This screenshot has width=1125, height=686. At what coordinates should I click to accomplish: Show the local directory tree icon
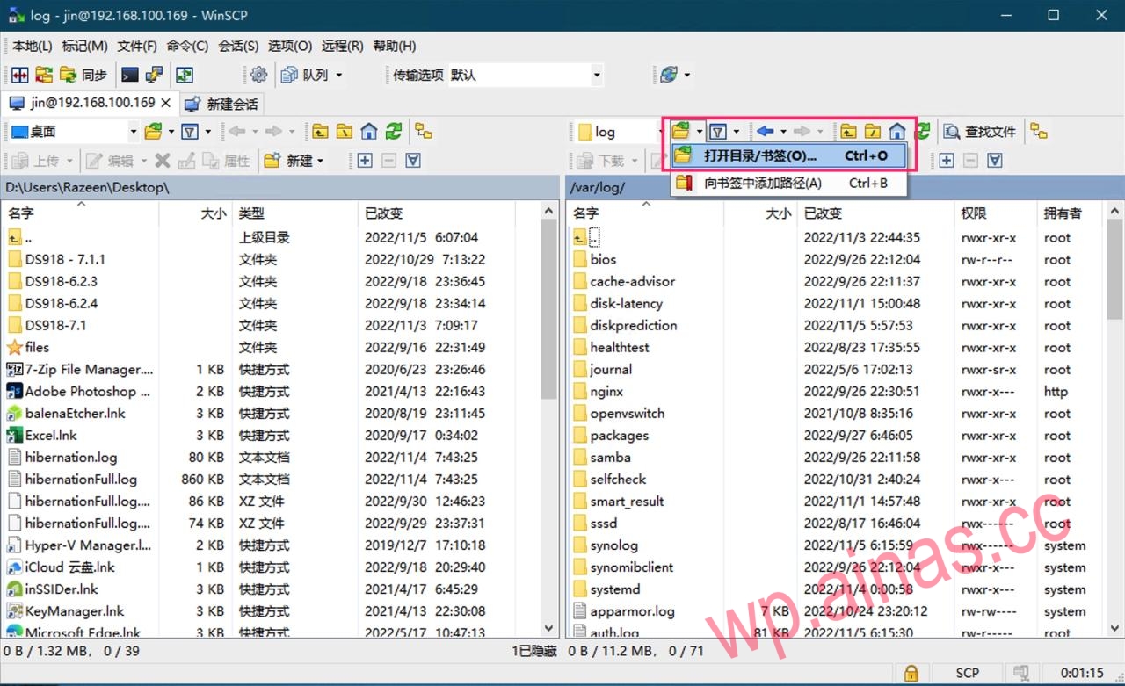click(x=424, y=132)
